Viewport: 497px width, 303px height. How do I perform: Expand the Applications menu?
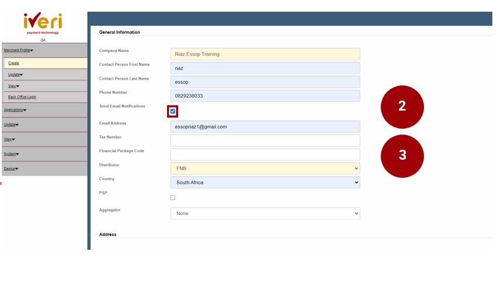15,110
